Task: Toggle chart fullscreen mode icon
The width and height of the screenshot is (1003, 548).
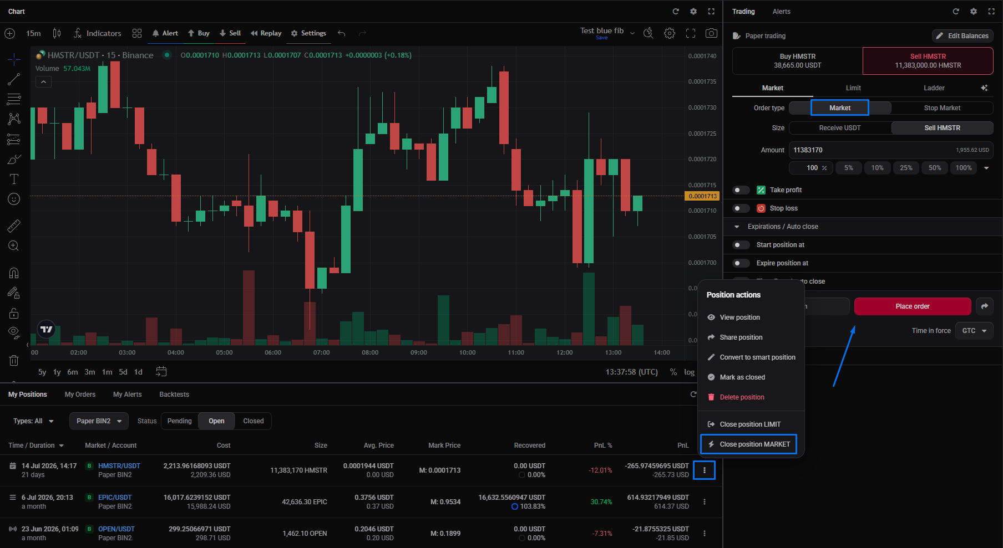Action: (691, 33)
